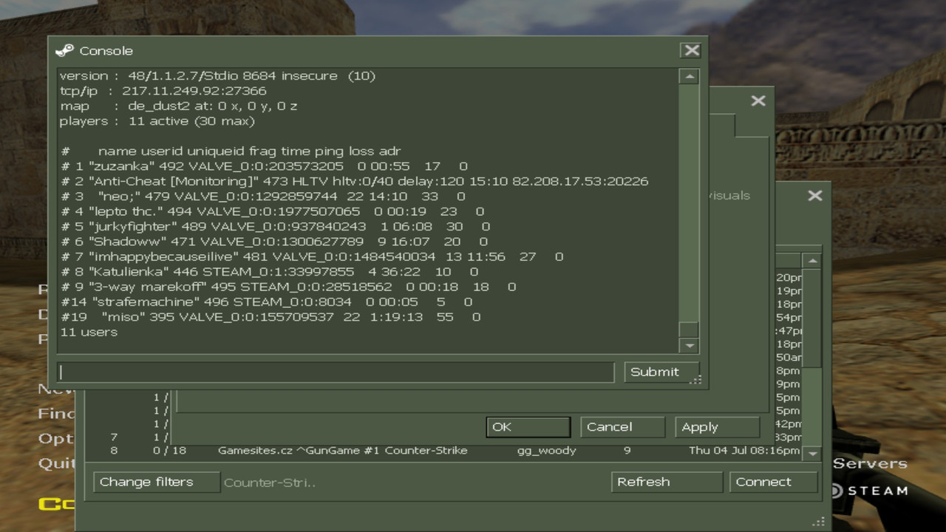This screenshot has height=532, width=946.
Task: Click the Steam logo in Console title bar
Action: [x=65, y=50]
